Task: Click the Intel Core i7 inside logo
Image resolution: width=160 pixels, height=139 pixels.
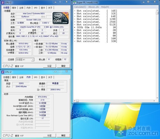Action: click(60, 18)
